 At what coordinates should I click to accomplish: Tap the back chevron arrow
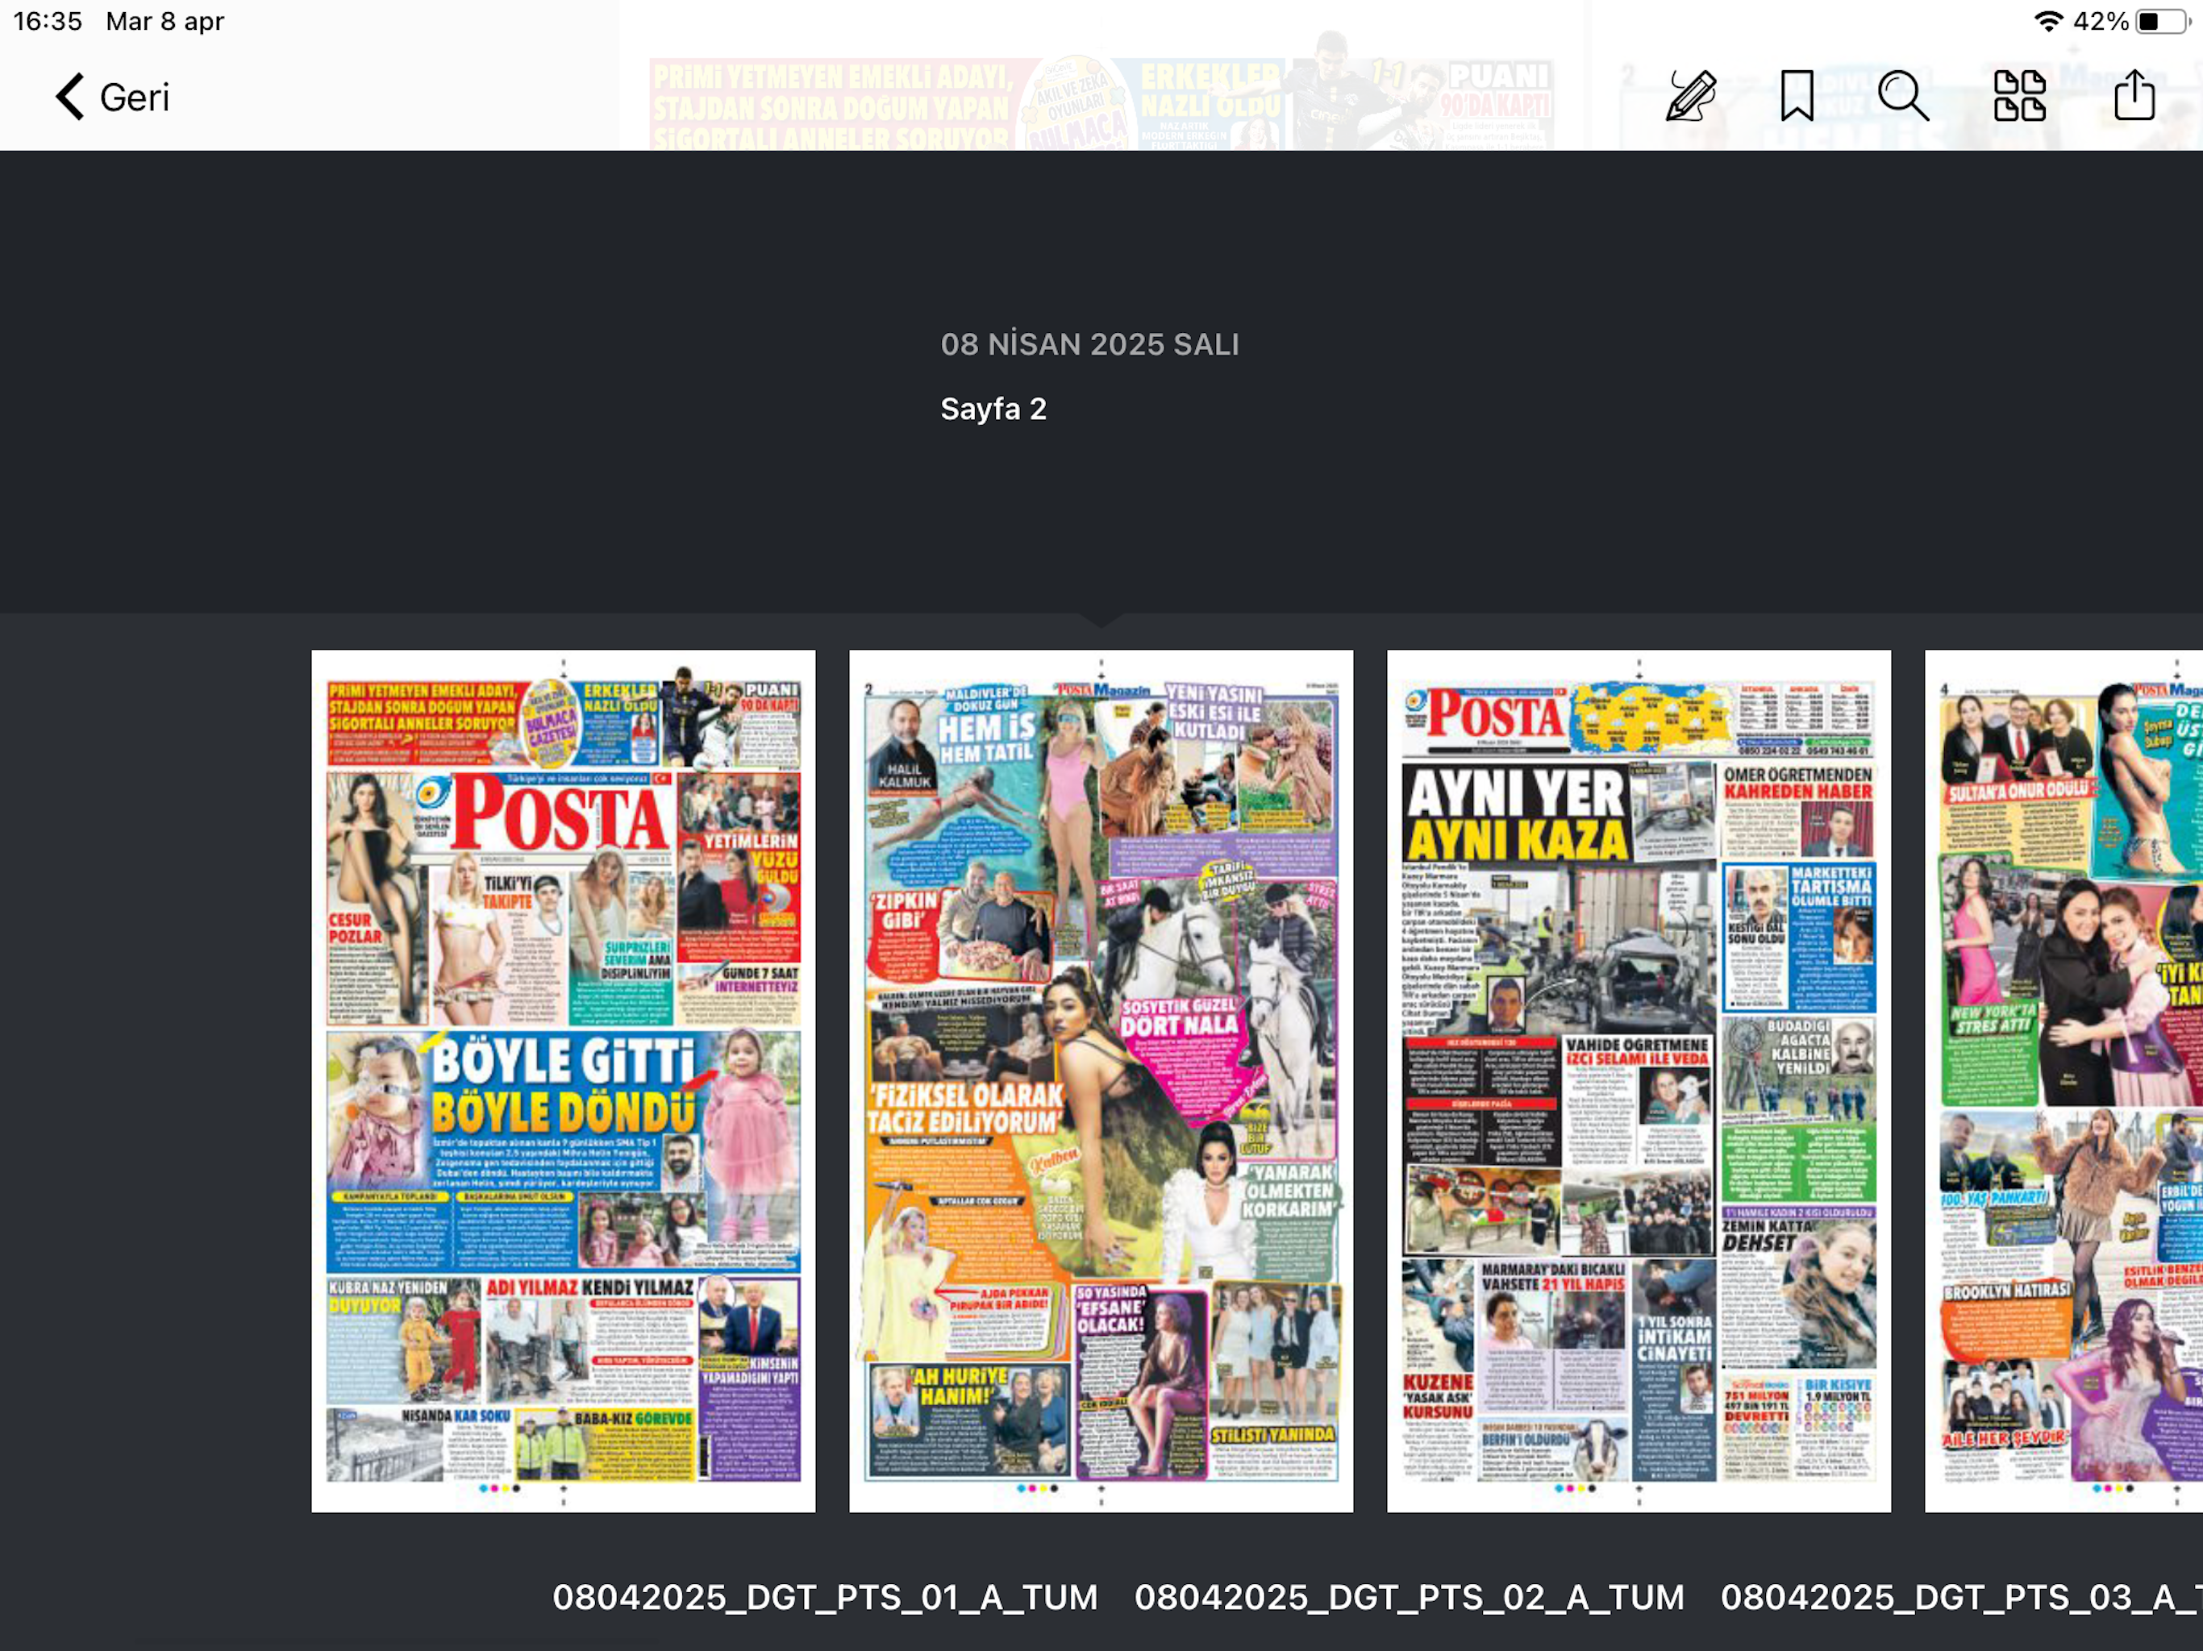click(69, 97)
